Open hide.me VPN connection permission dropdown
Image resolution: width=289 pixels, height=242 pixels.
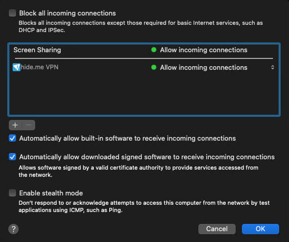pyautogui.click(x=272, y=67)
